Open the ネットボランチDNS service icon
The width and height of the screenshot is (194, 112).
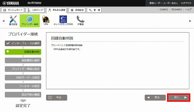[x=63, y=20]
